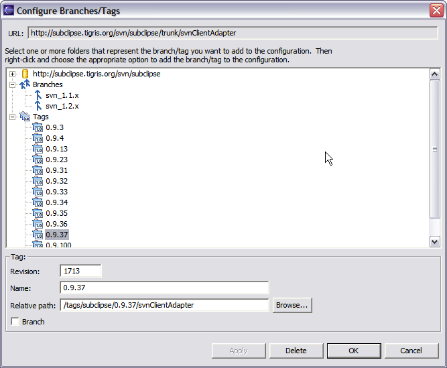
Task: Close the Configure Branches/Tags dialog
Action: click(436, 11)
